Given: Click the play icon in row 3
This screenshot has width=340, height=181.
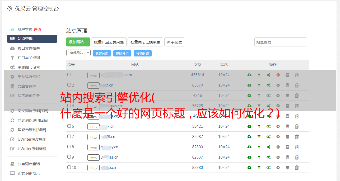Looking at the screenshot, I should [x=278, y=96].
